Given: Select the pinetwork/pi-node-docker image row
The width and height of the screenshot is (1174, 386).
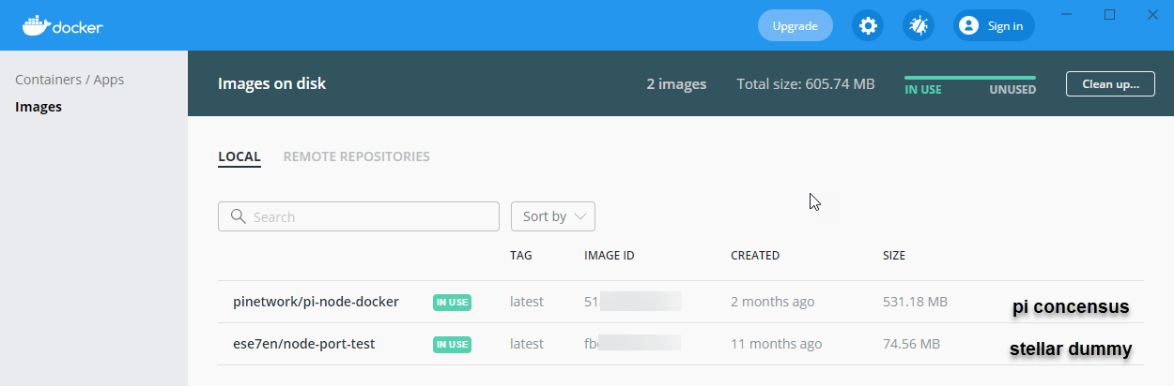Looking at the screenshot, I should tap(681, 302).
